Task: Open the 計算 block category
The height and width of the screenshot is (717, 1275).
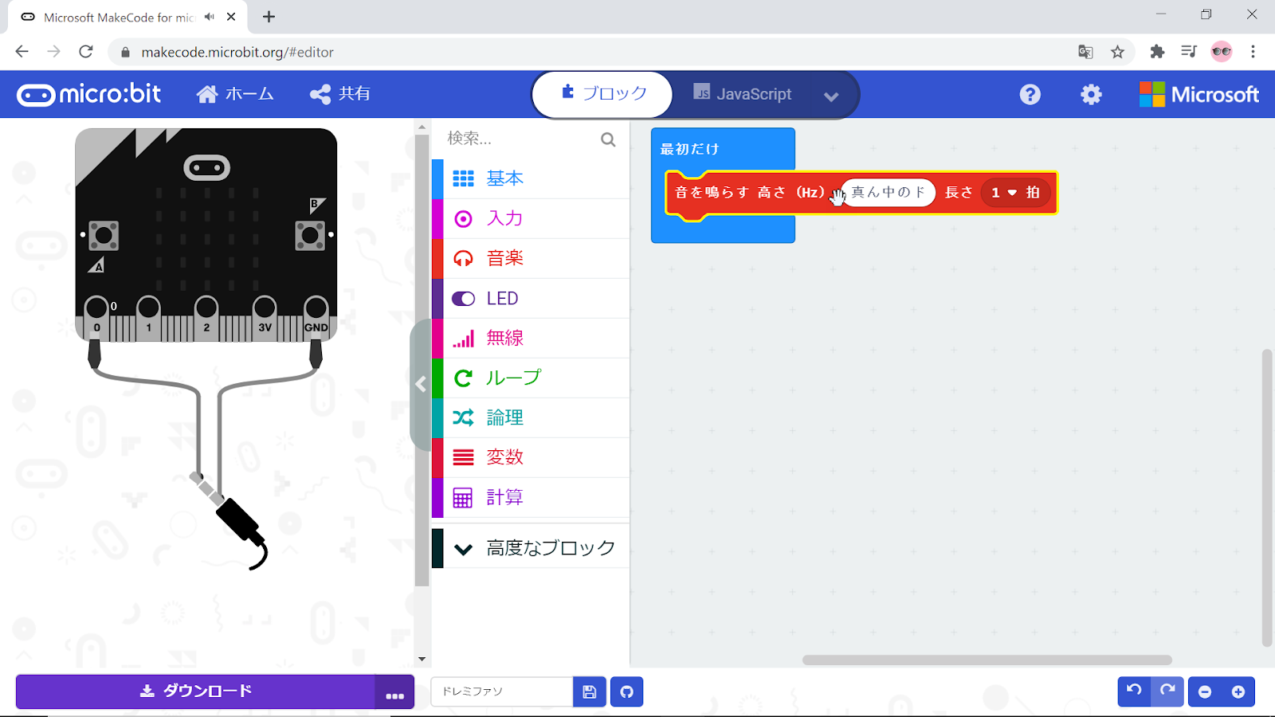Action: (x=531, y=497)
